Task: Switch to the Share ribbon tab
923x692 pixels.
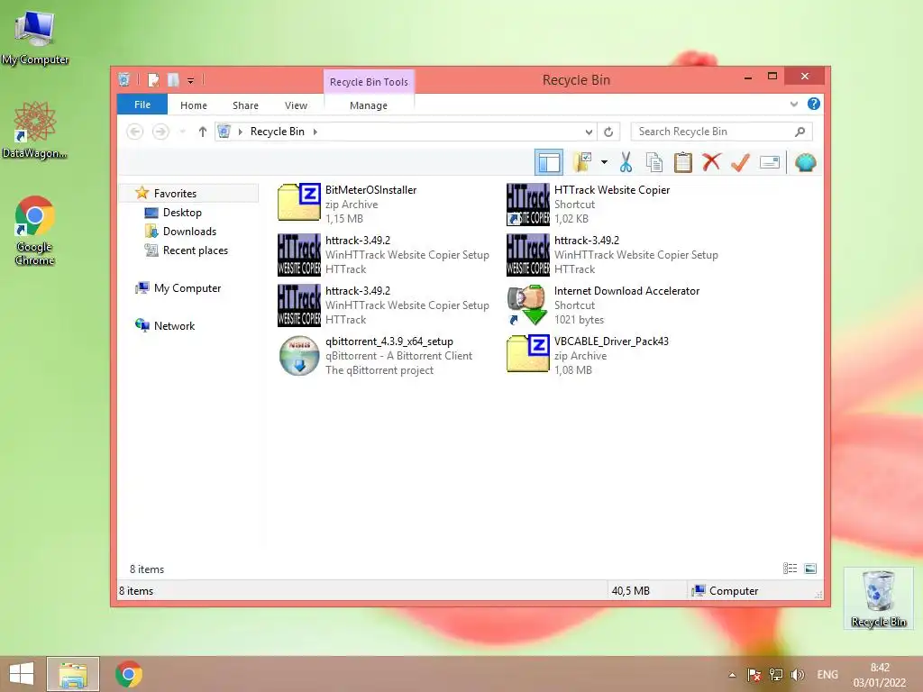Action: [x=245, y=105]
